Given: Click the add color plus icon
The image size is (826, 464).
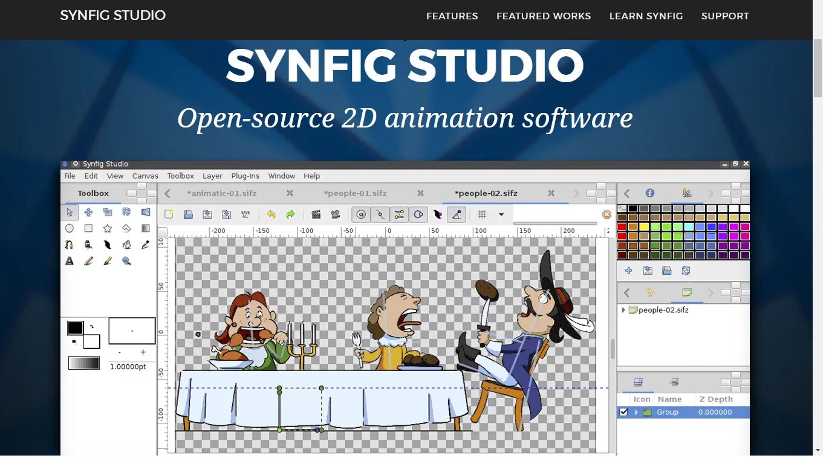Looking at the screenshot, I should (629, 271).
